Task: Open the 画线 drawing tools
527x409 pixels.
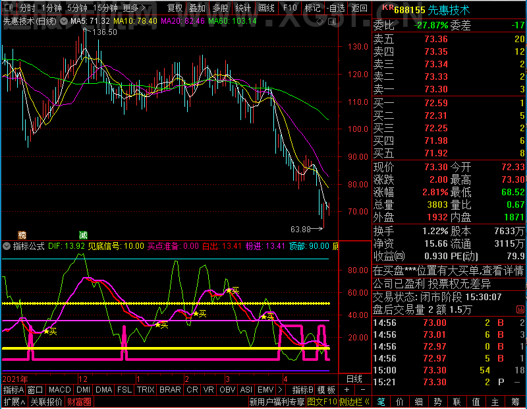Action: [x=266, y=8]
